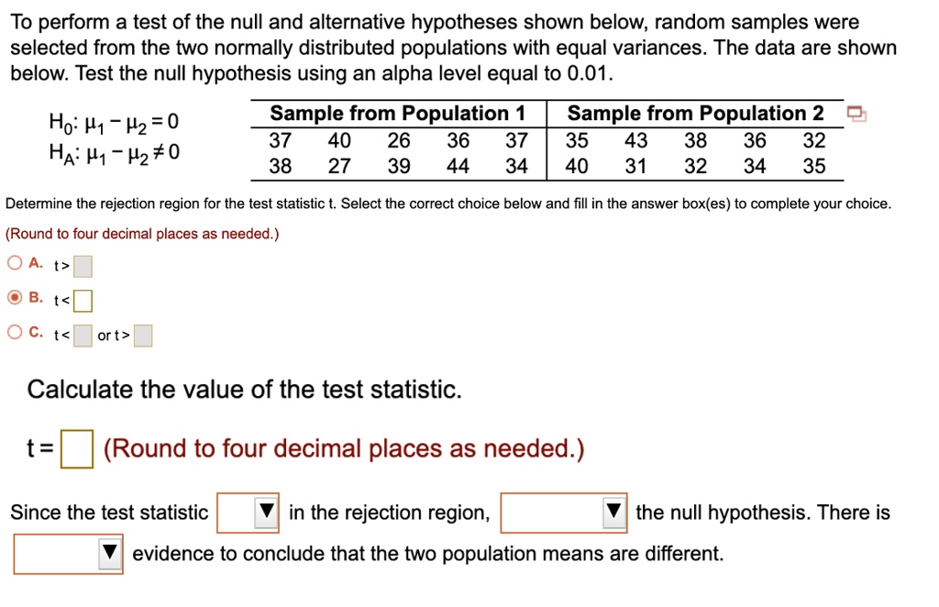Open the dropdown before 'the null hypothesis'
Image resolution: width=939 pixels, height=607 pixels.
(x=563, y=513)
